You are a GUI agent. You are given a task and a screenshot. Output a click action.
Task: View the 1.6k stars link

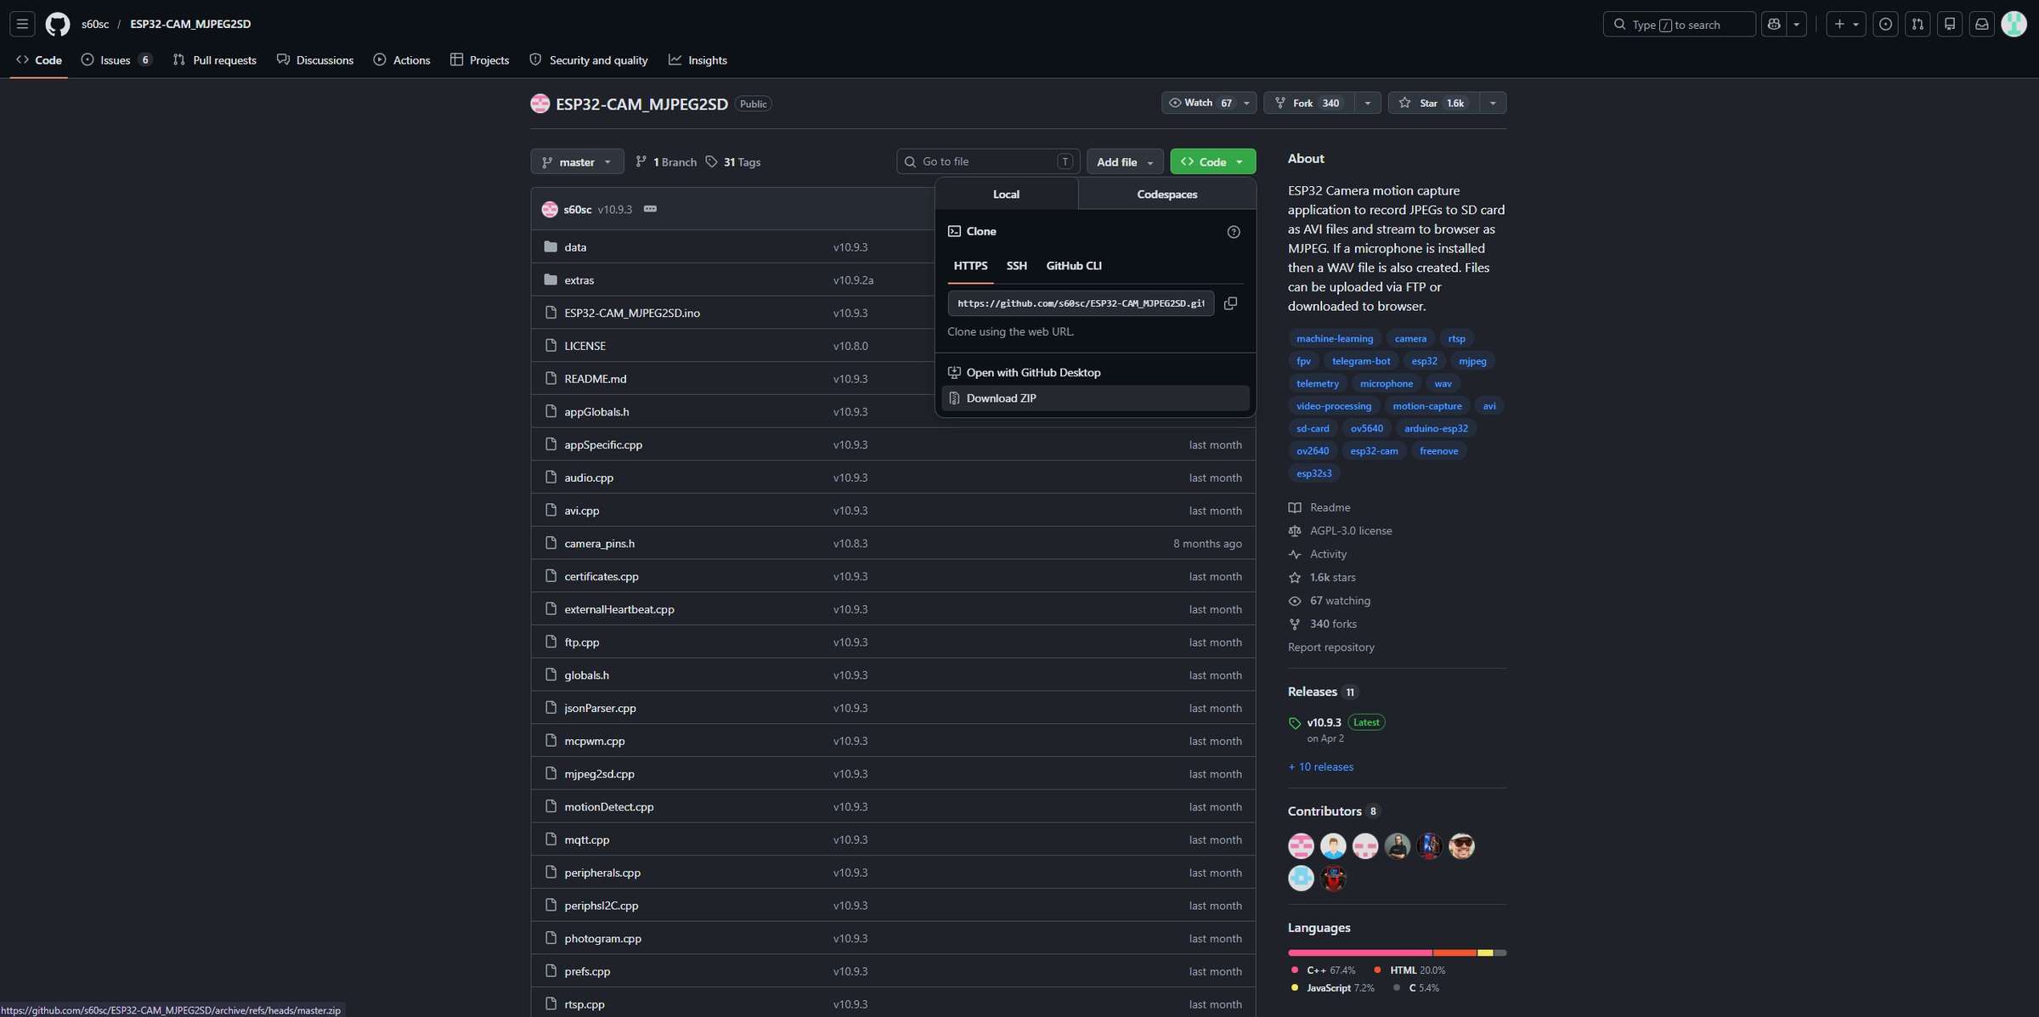(x=1322, y=578)
